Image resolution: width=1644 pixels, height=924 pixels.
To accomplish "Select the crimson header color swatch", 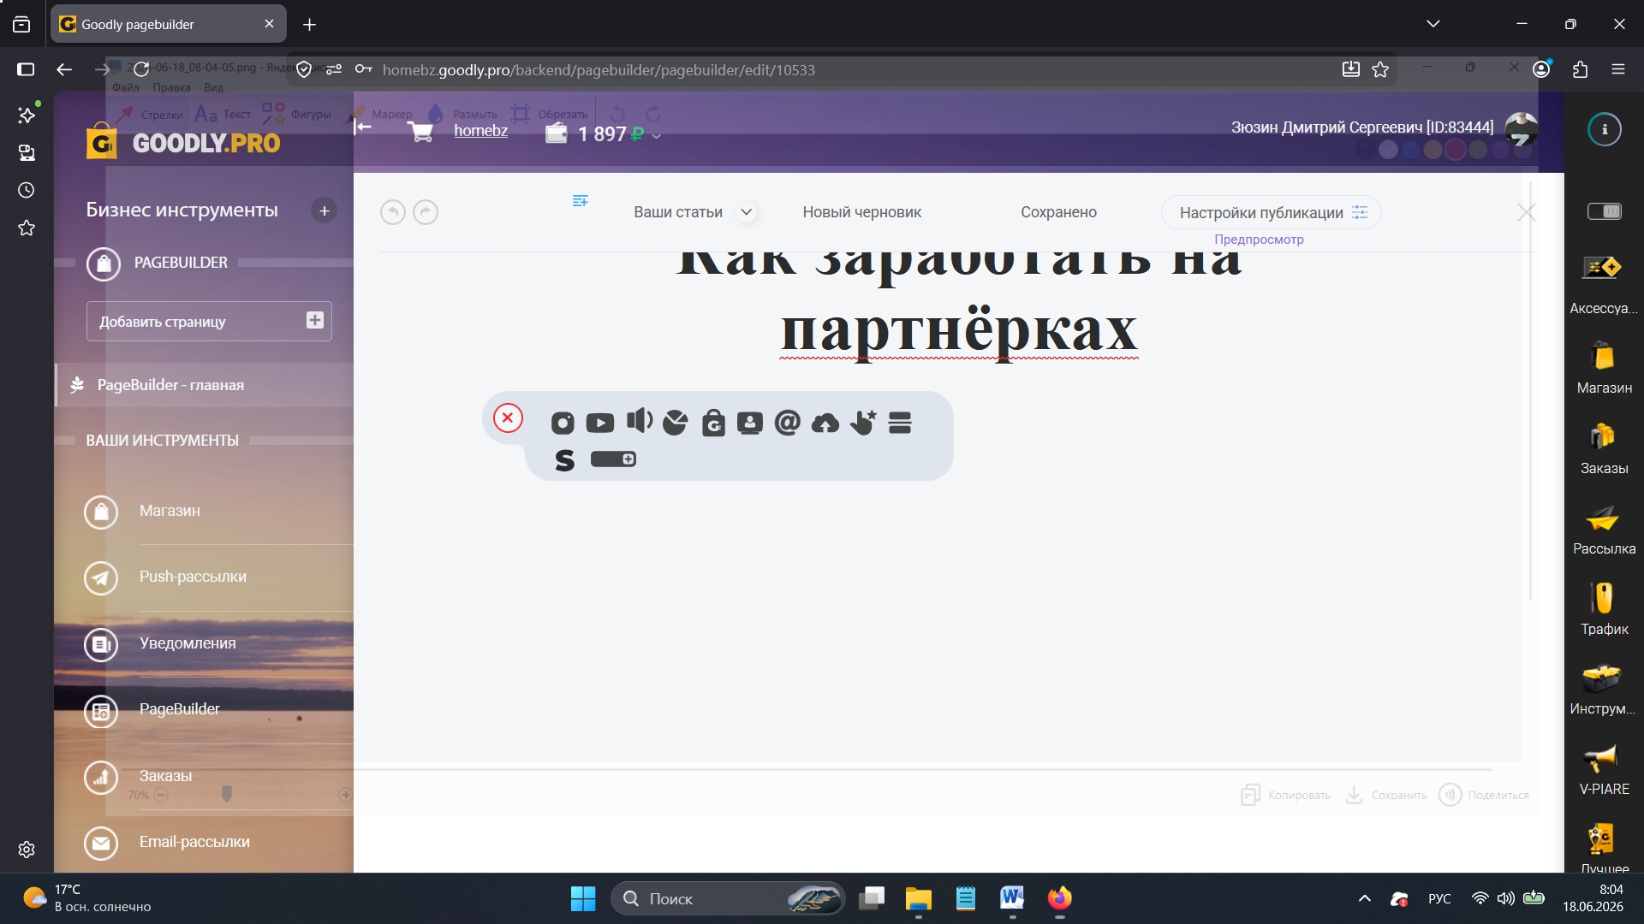I will [x=1455, y=150].
